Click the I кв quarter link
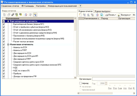This screenshot has height=96, width=137. (120, 88)
